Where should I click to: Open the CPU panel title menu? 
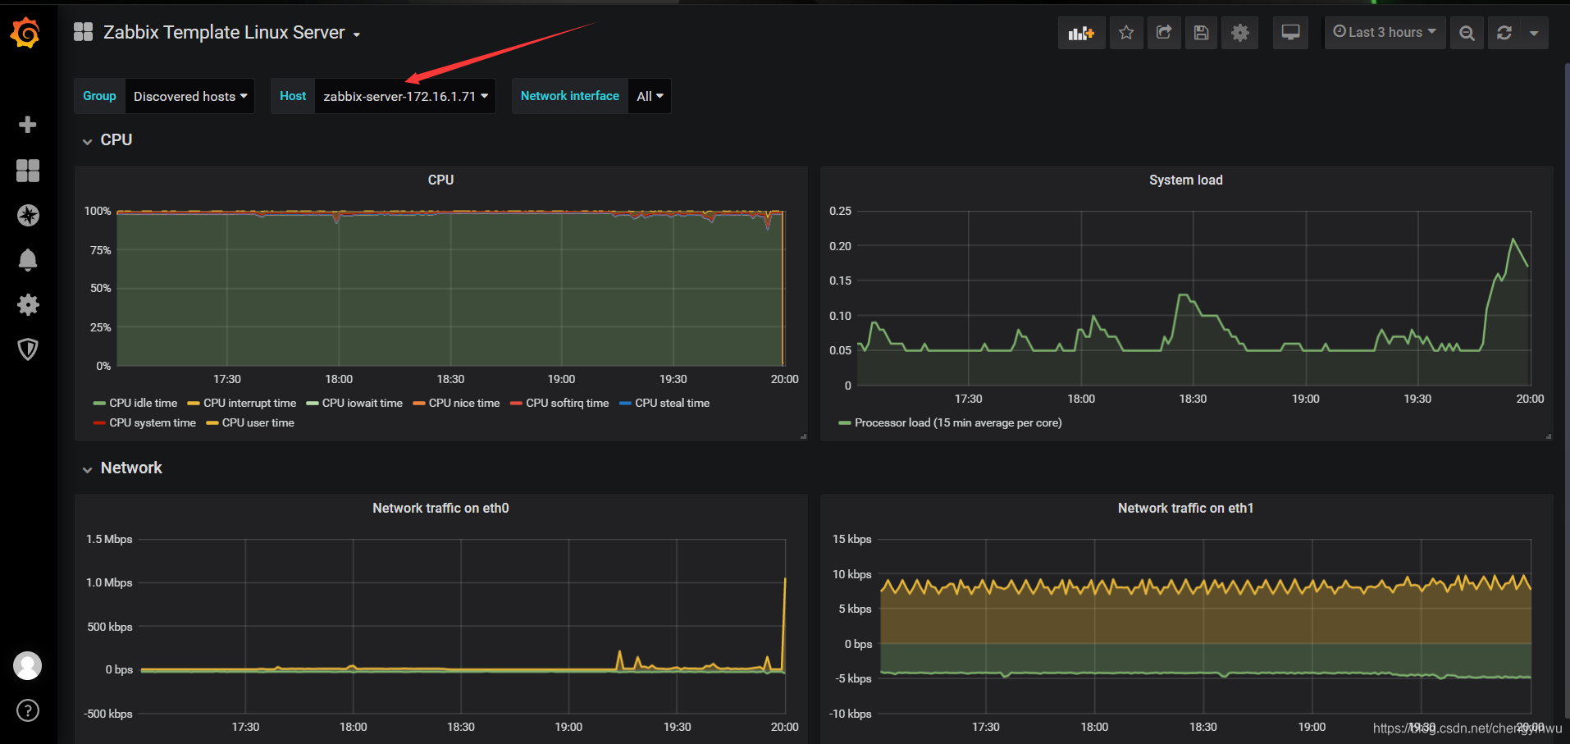440,180
